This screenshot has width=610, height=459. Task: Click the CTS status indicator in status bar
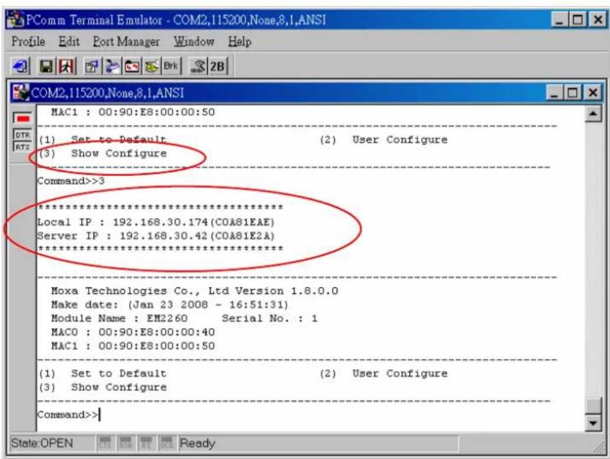click(x=105, y=443)
